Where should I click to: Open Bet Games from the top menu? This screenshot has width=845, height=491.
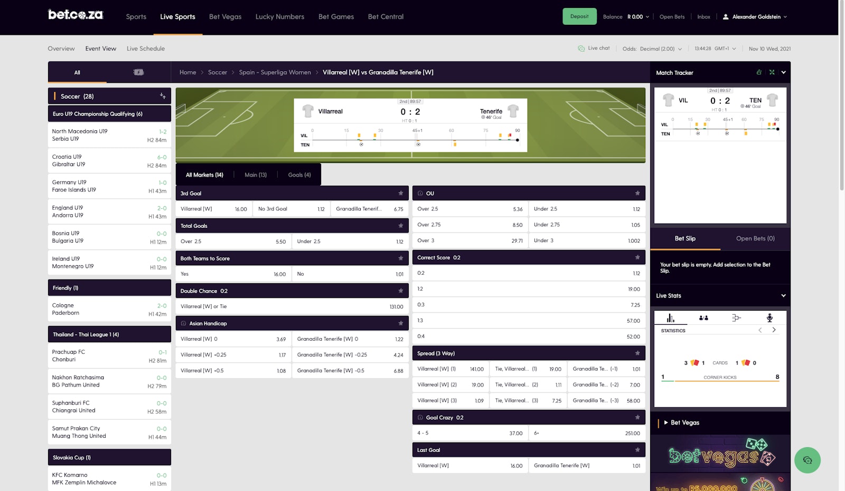coord(336,16)
